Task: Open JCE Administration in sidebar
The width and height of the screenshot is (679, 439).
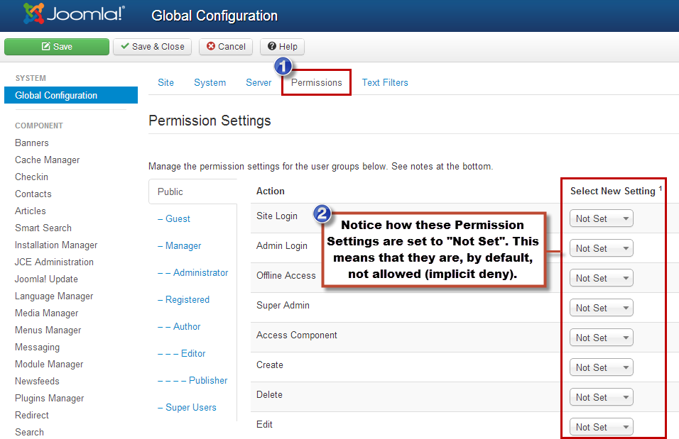Action: coord(54,262)
